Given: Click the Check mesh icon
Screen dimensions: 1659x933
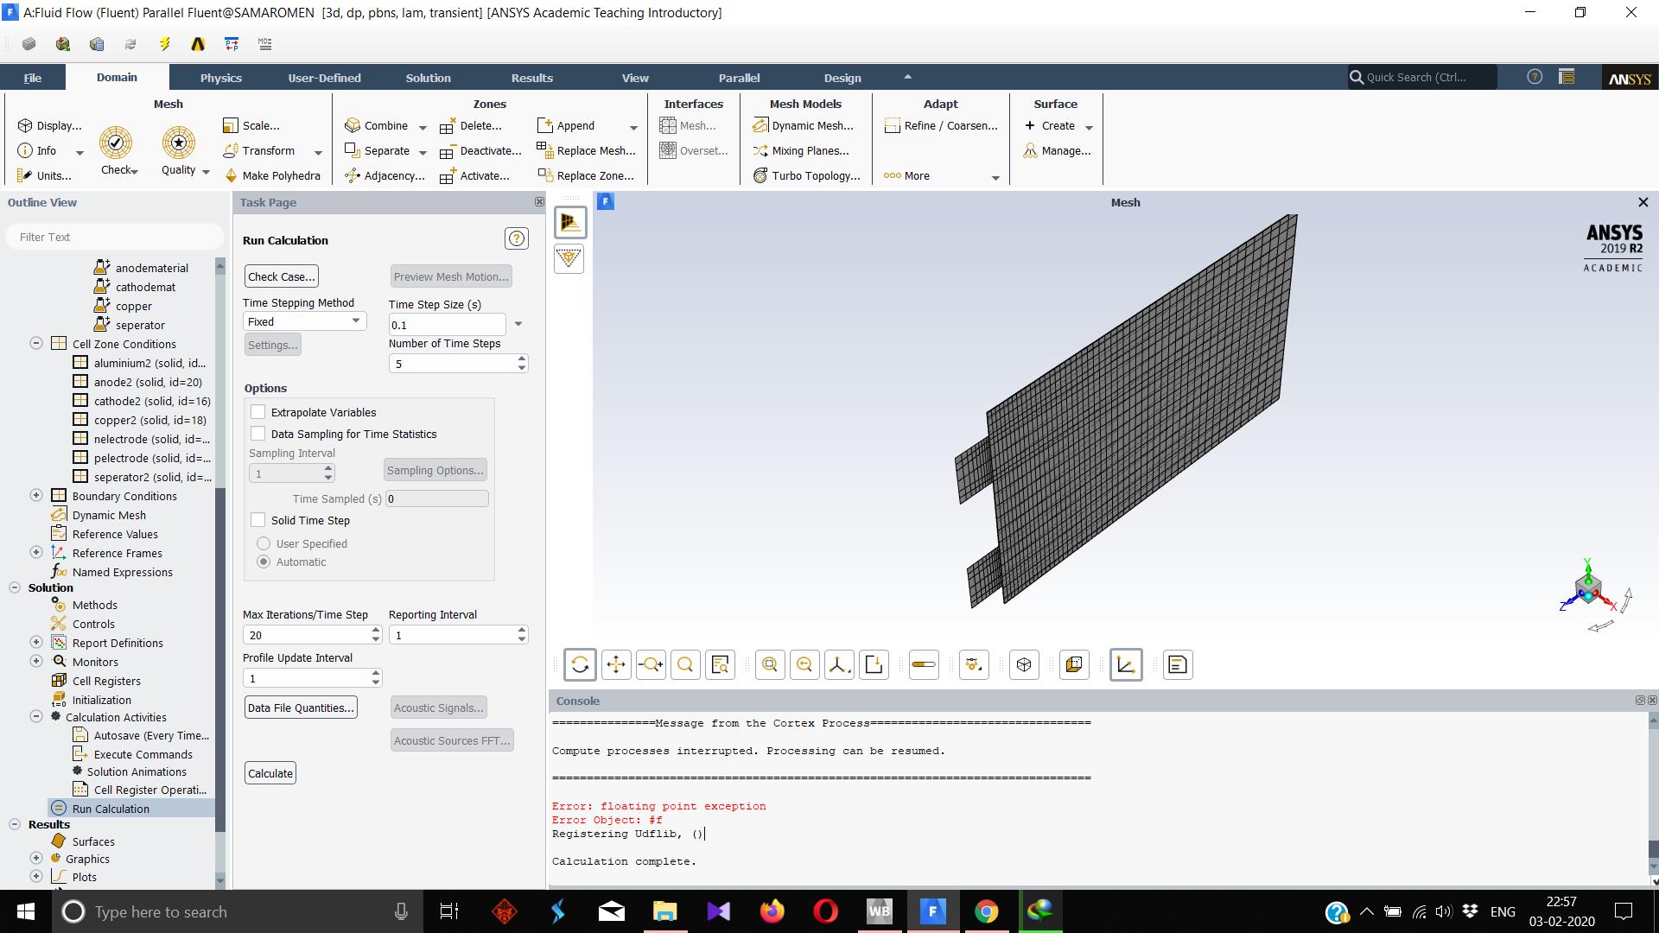Looking at the screenshot, I should [116, 143].
